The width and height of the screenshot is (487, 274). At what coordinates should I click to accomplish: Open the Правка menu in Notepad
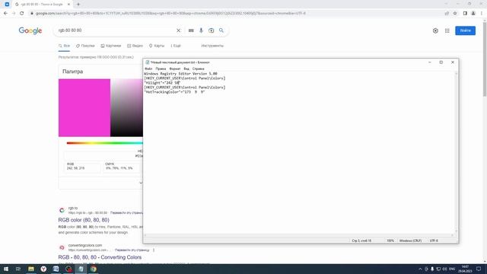(x=161, y=68)
